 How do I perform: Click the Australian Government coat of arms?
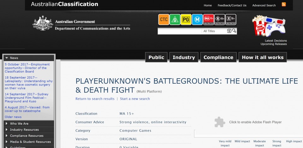pos(43,23)
